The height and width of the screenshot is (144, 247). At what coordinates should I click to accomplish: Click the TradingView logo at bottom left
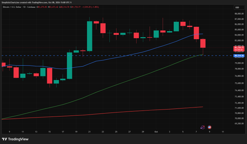[15, 139]
